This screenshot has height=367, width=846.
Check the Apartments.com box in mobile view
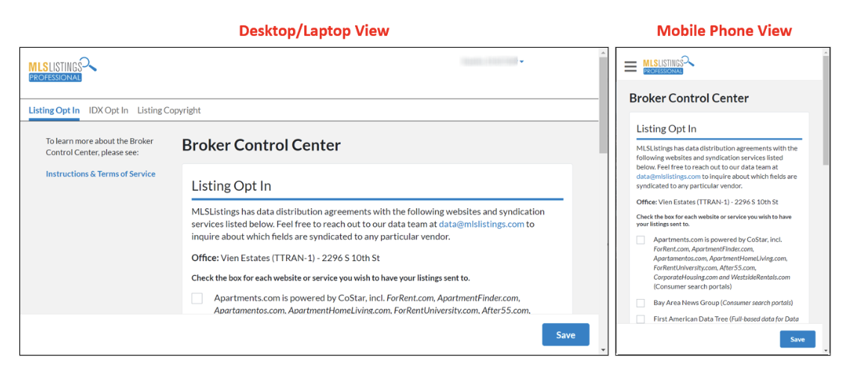[640, 239]
